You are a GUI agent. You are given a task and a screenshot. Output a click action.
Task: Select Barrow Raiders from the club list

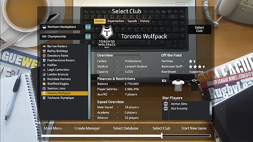(x=65, y=47)
